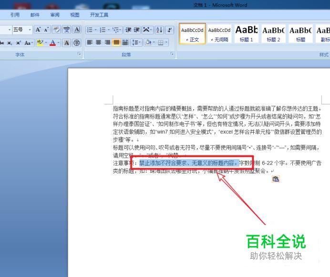Image resolution: width=330 pixels, height=277 pixels.
Task: Apply paragraph Shading paint bucket
Action: pyautogui.click(x=148, y=42)
